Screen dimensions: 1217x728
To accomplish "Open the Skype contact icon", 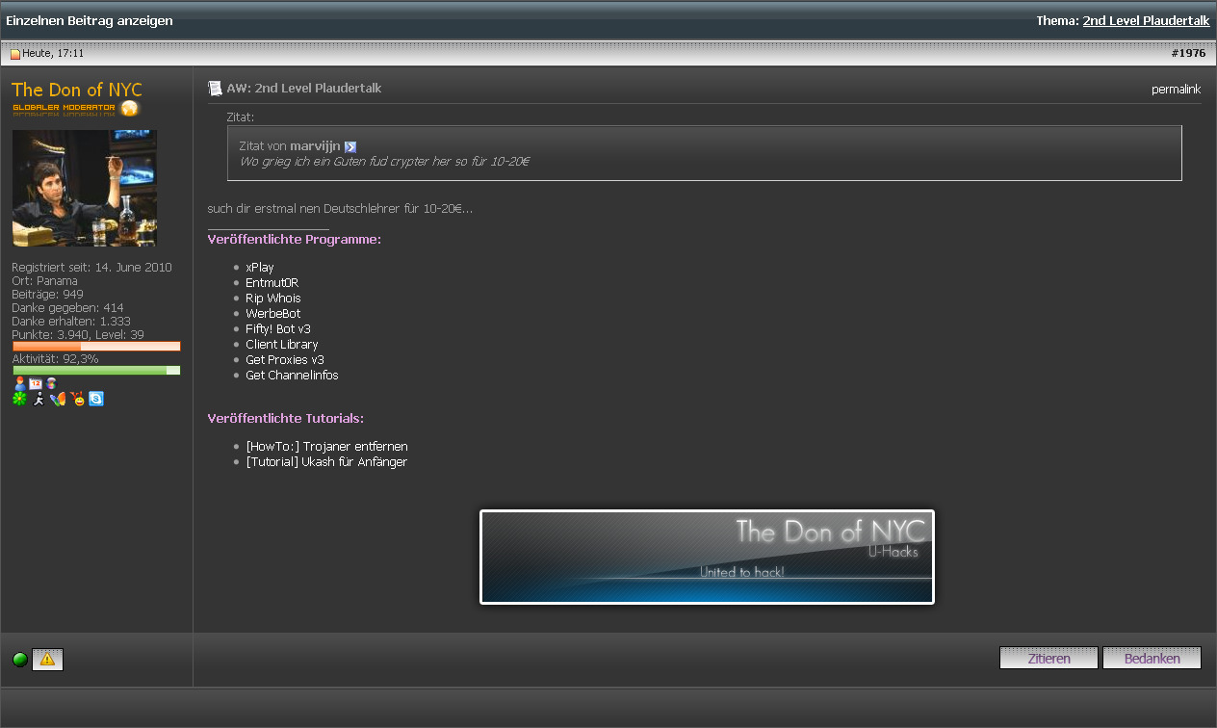I will point(96,399).
